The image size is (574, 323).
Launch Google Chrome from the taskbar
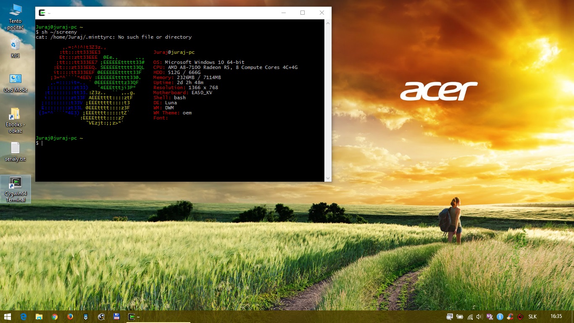point(55,317)
